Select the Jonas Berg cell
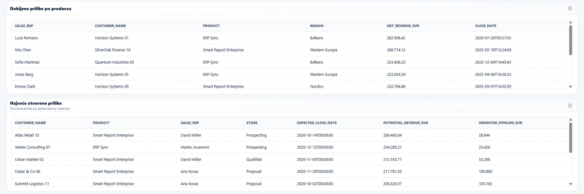Screen dimensions: 584x194 pos(24,74)
